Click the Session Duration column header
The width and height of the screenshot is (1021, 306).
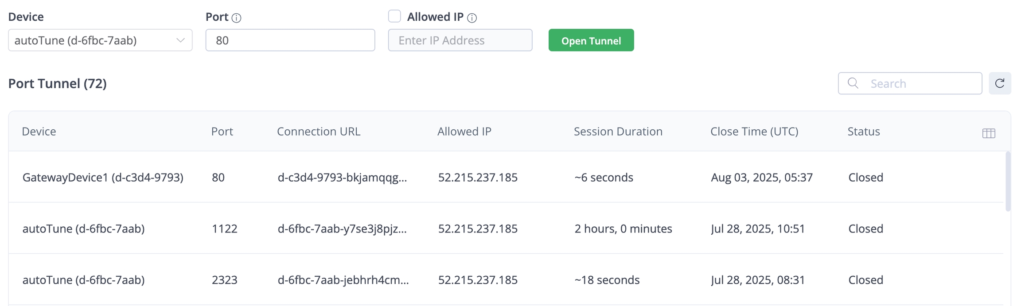tap(618, 132)
